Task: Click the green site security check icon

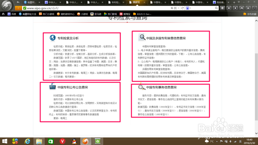Action: (25, 8)
